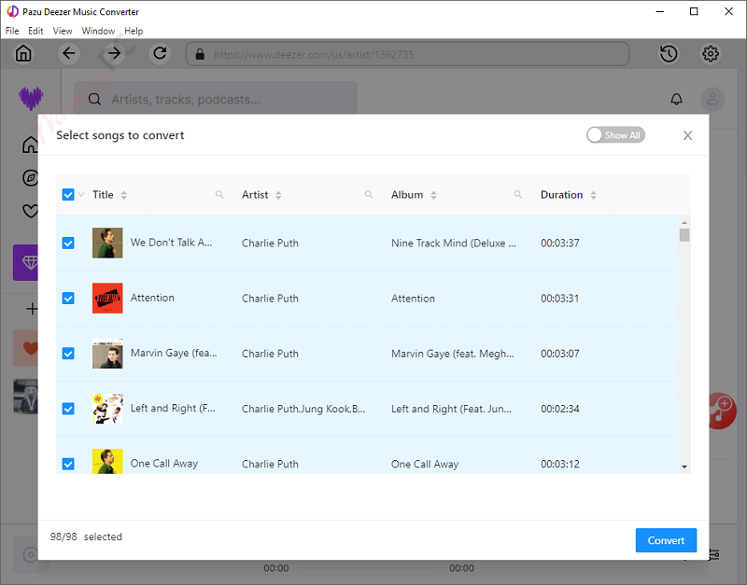
Task: Click the 98/98 selected counter
Action: tap(86, 536)
